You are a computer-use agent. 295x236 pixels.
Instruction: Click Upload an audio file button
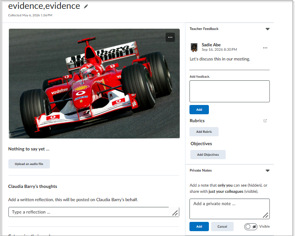(x=29, y=164)
